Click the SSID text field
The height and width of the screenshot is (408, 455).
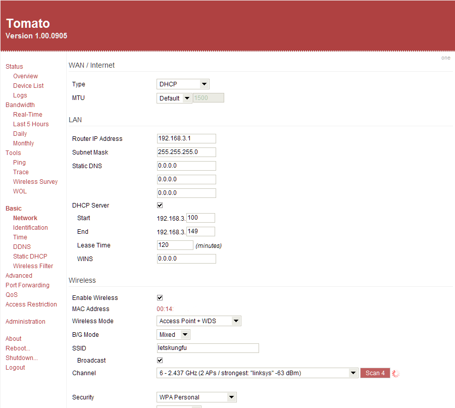[x=208, y=348]
